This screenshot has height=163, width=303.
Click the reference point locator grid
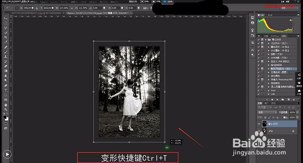pos(17,8)
